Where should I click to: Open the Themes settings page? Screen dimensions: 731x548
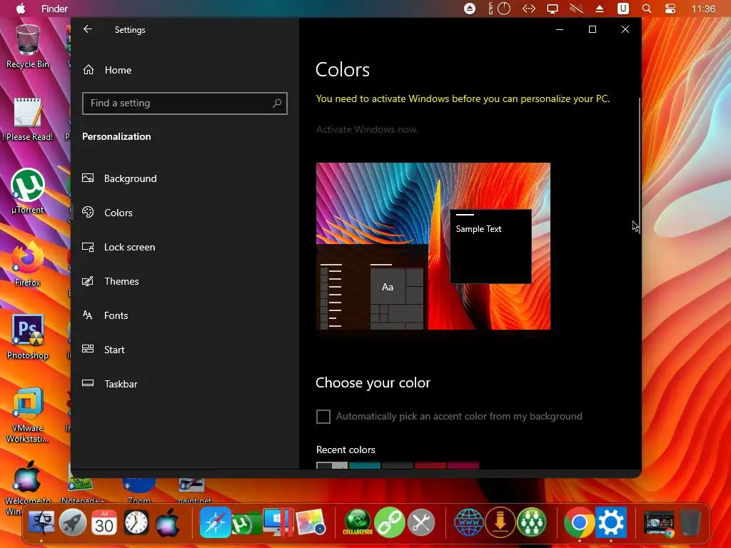click(x=111, y=281)
